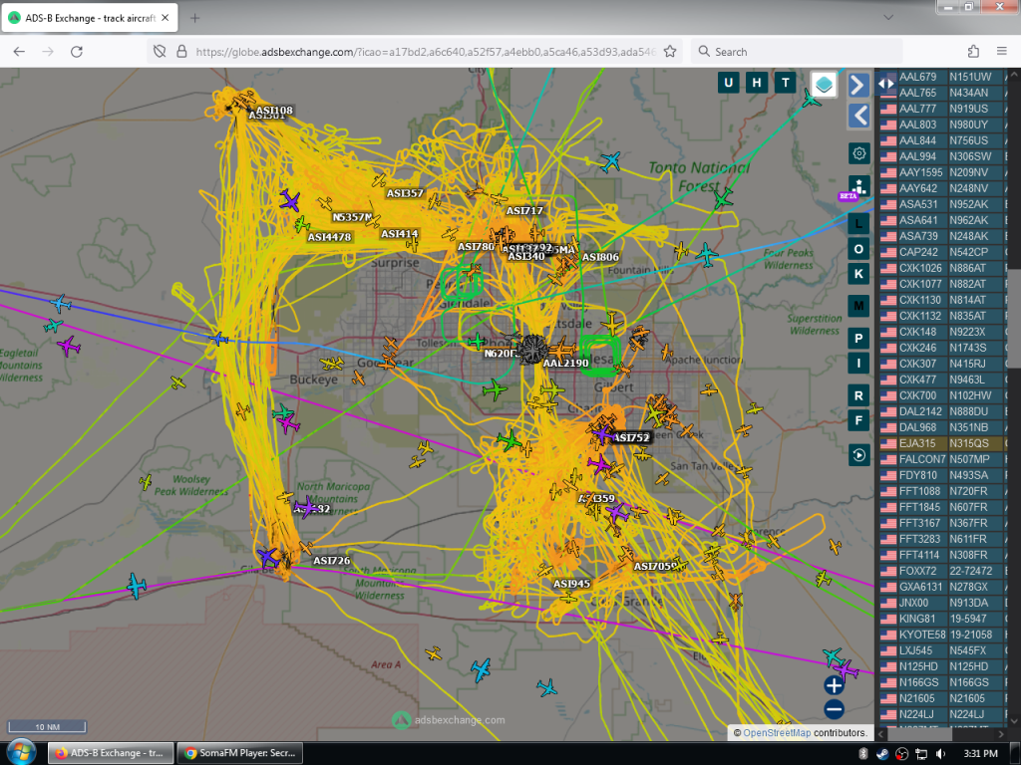Select AAL679 row in aircraft list
1021x765 pixels.
tap(942, 77)
